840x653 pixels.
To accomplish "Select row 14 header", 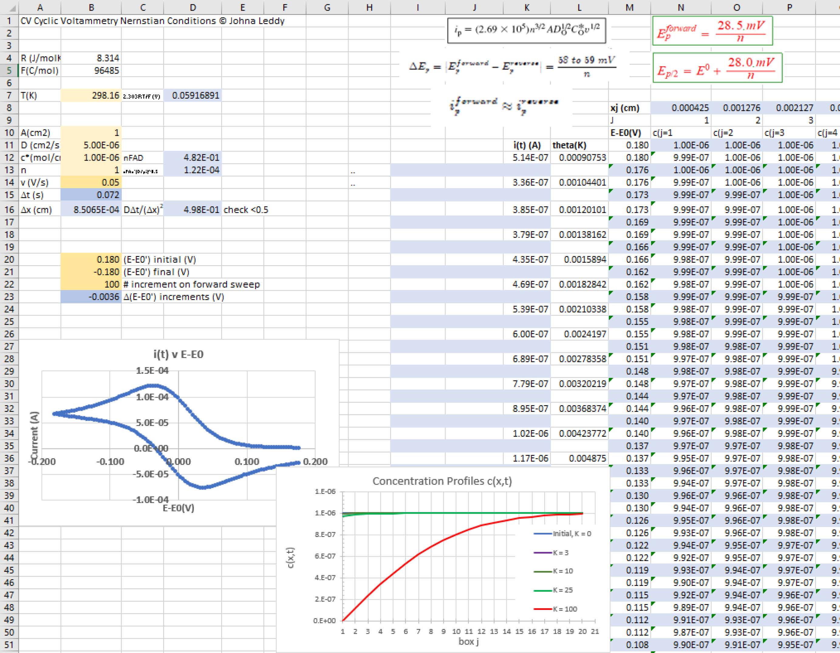I will [9, 182].
